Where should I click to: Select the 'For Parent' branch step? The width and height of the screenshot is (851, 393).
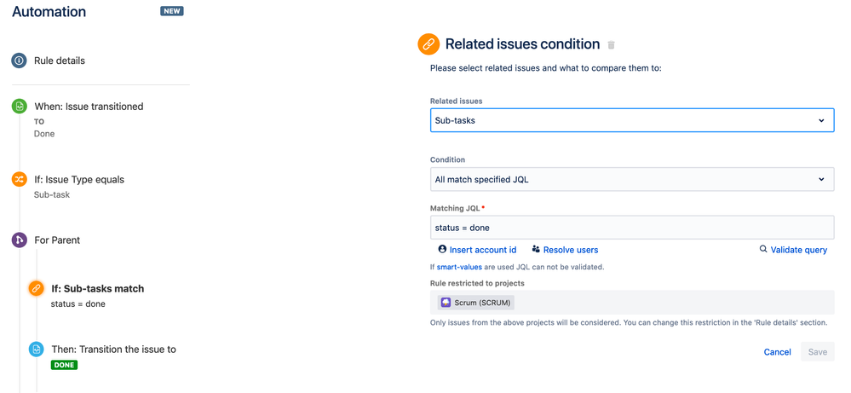coord(57,240)
